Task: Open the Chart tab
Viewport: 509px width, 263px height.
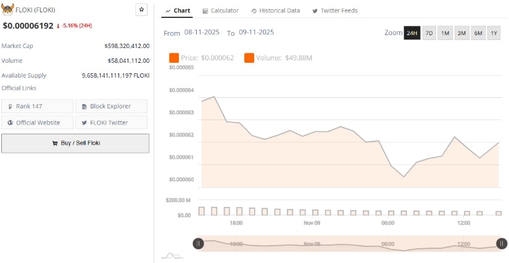Action: 177,10
